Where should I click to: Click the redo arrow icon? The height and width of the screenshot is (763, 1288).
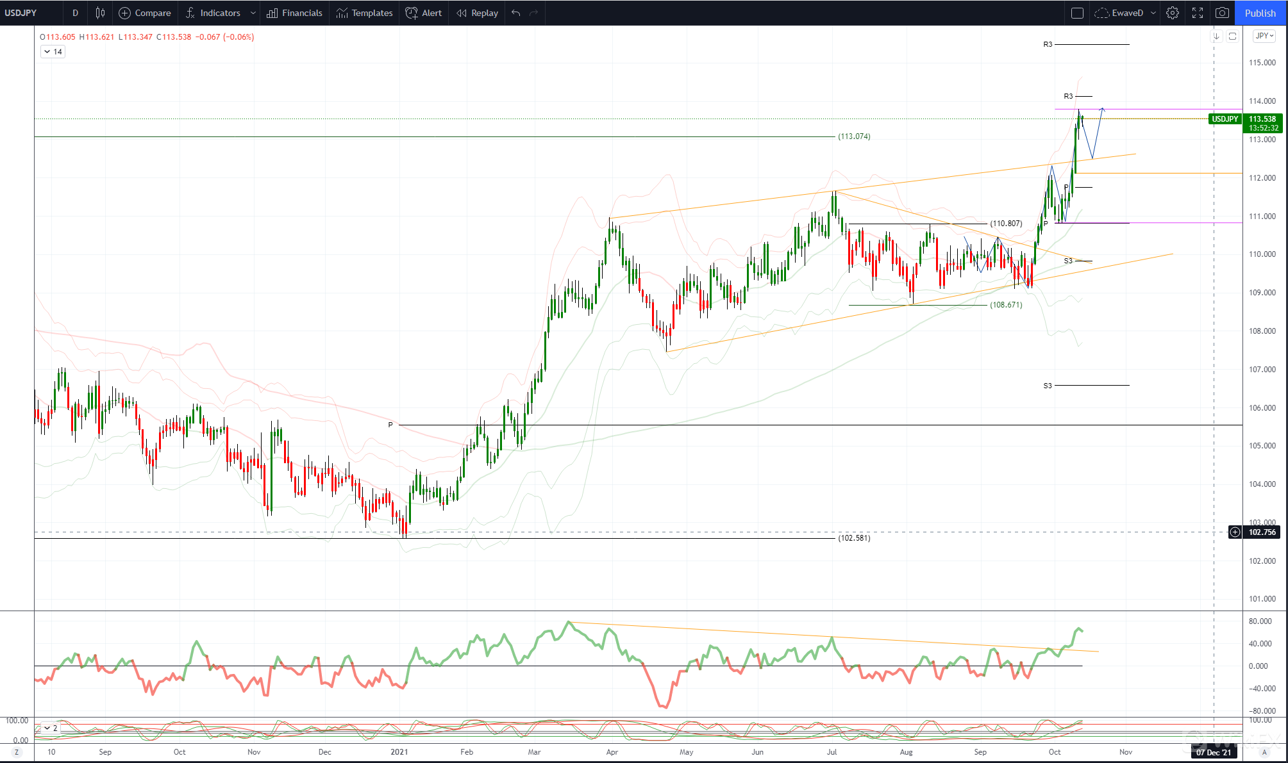(x=533, y=13)
